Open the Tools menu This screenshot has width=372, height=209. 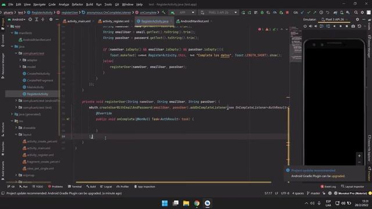pyautogui.click(x=108, y=4)
